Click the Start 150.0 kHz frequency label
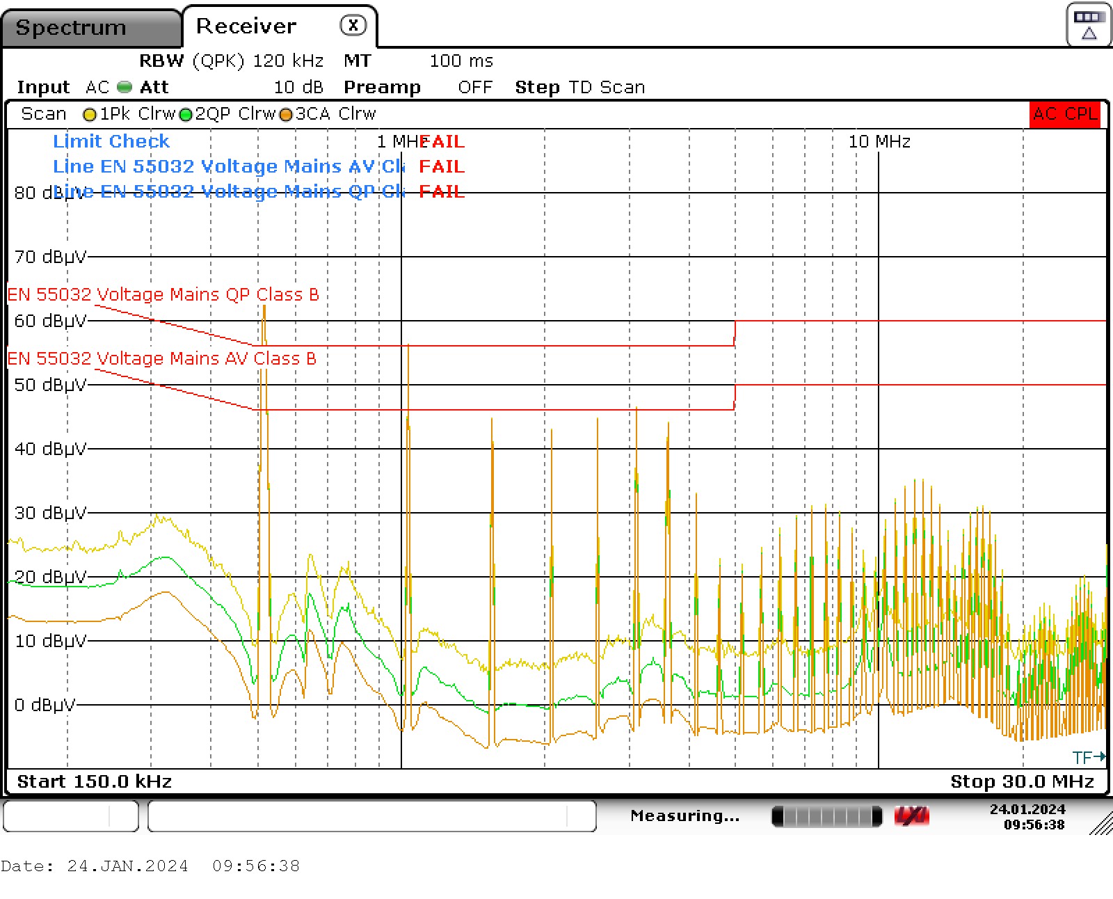The height and width of the screenshot is (899, 1113). (x=95, y=781)
